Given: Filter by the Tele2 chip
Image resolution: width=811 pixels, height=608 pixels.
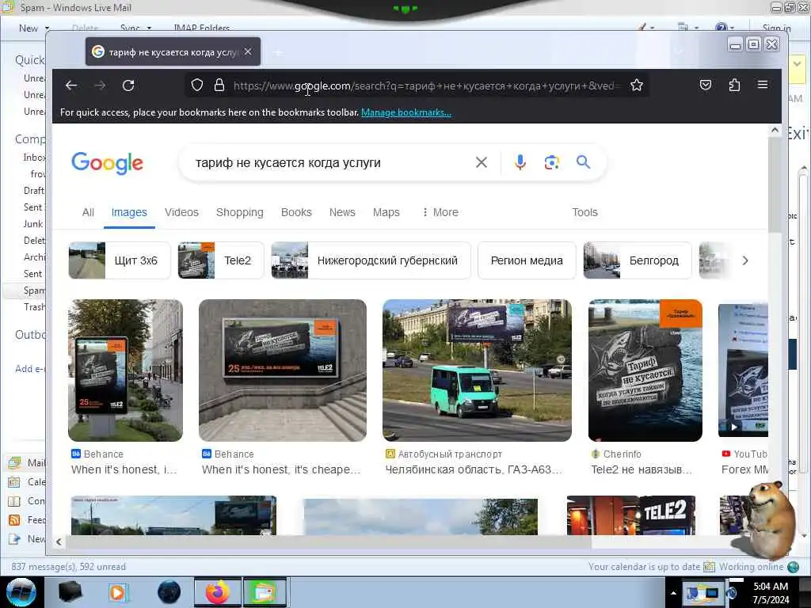Looking at the screenshot, I should point(221,260).
